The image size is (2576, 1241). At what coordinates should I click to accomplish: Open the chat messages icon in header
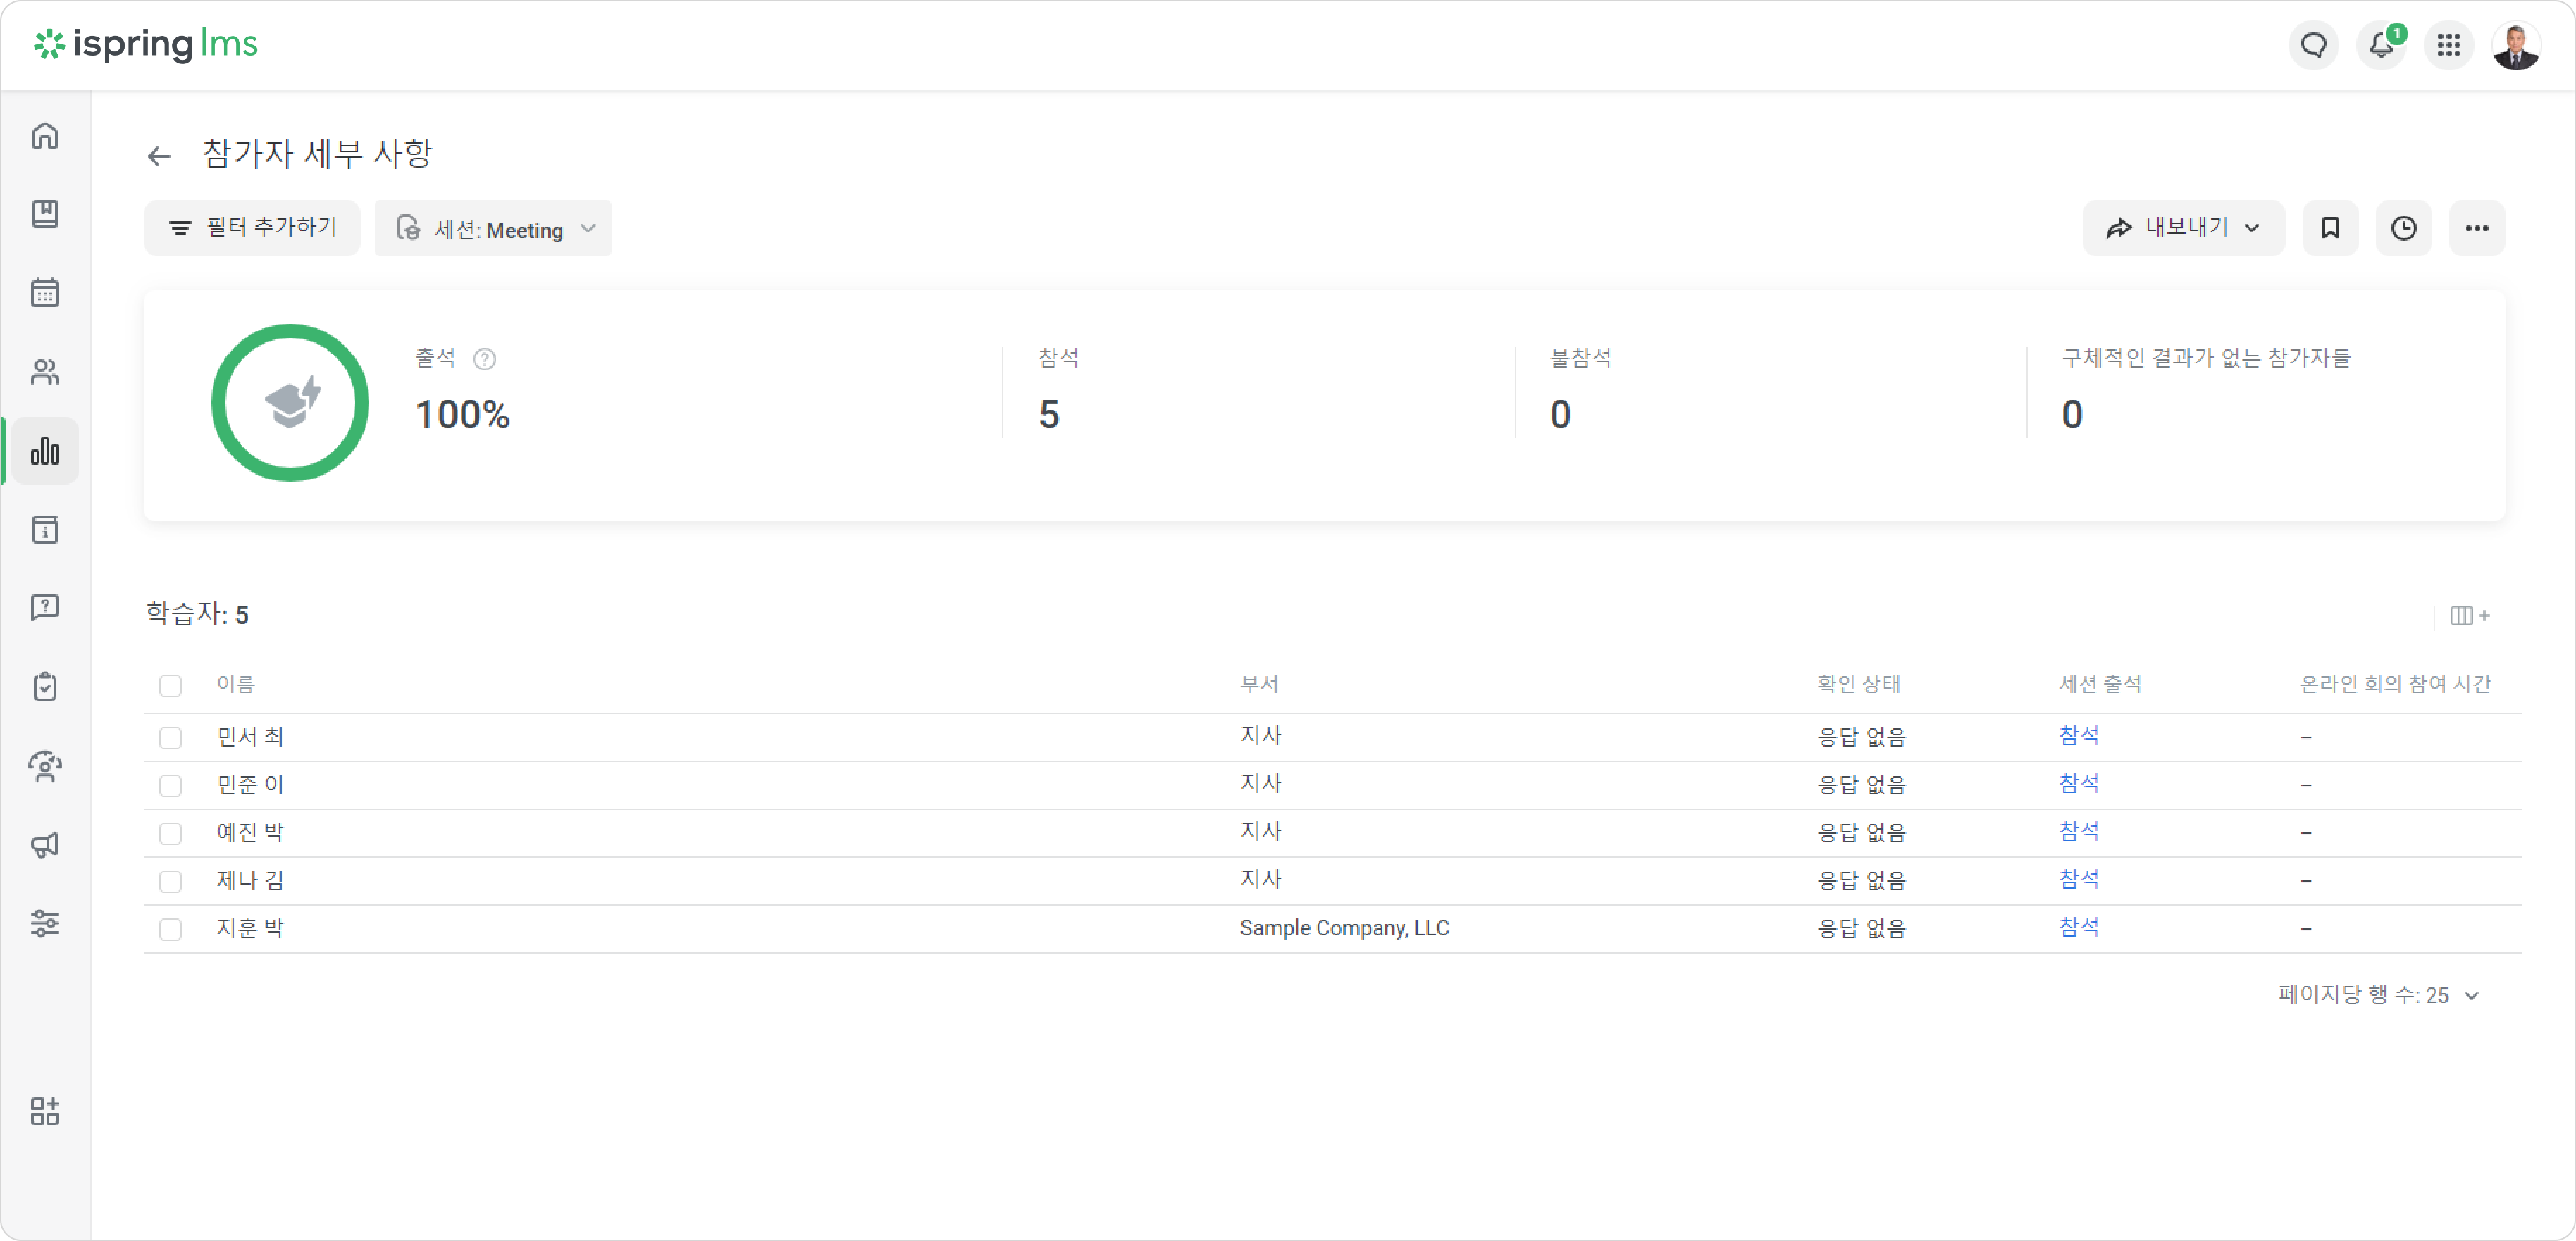[2314, 45]
